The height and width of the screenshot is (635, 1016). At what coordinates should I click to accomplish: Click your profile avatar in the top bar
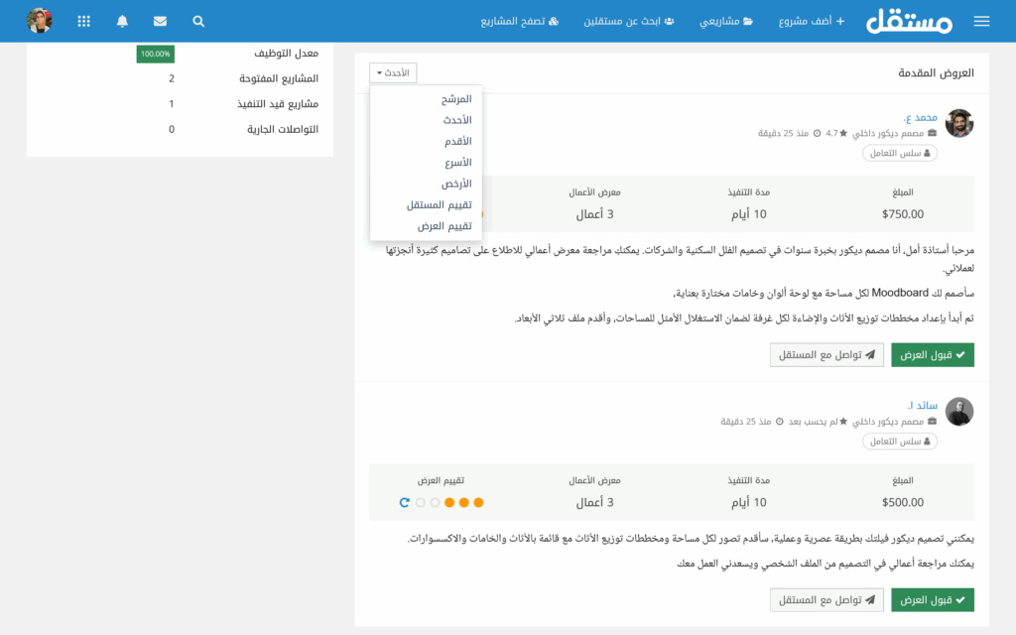[40, 20]
